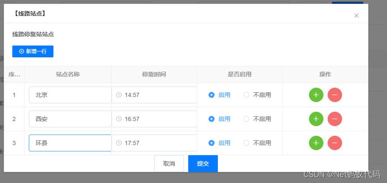Click the 操作 column header
Image resolution: width=387 pixels, height=183 pixels.
tap(325, 75)
